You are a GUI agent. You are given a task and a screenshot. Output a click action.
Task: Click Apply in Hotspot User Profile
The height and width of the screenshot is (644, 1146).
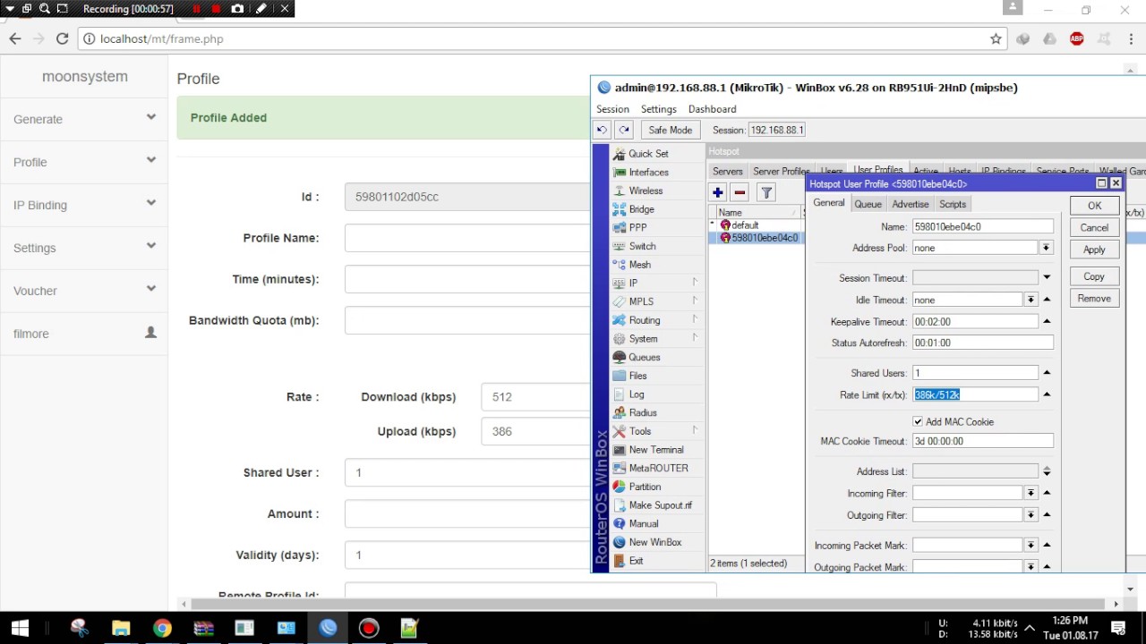pyautogui.click(x=1094, y=250)
